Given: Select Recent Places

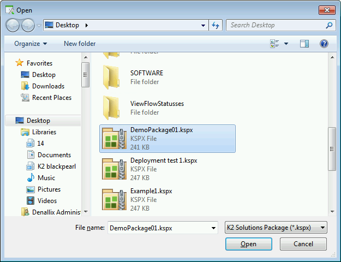Looking at the screenshot, I should pyautogui.click(x=52, y=98).
